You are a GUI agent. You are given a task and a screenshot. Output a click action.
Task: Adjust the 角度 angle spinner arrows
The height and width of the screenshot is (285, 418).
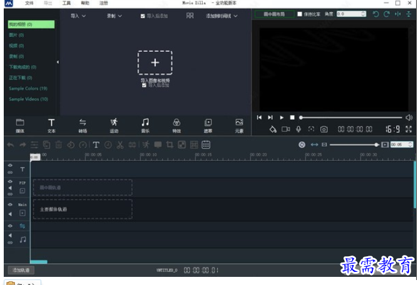click(363, 14)
